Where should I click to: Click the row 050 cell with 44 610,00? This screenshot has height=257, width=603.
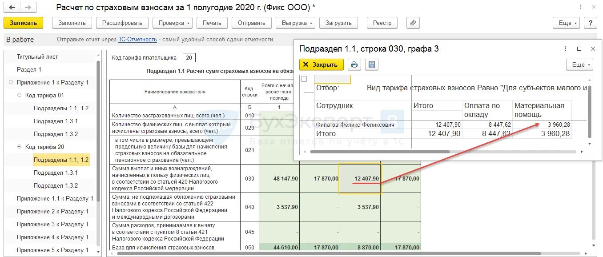pos(279,248)
